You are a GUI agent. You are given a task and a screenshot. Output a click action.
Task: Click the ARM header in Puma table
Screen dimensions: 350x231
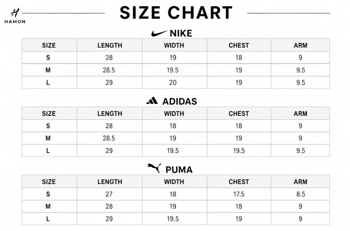coord(300,182)
